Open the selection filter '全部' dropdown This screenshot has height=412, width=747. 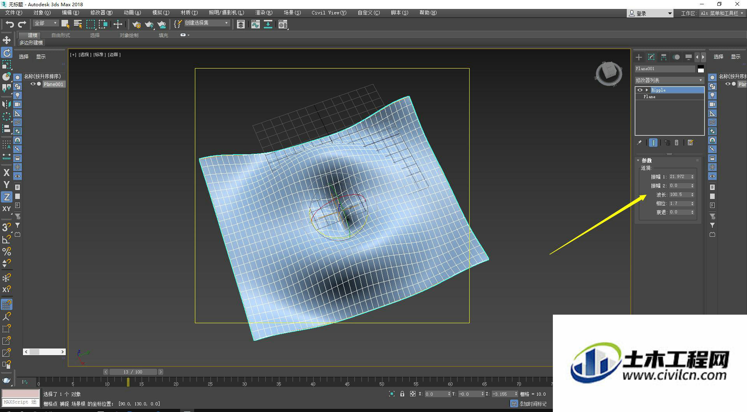[46, 23]
